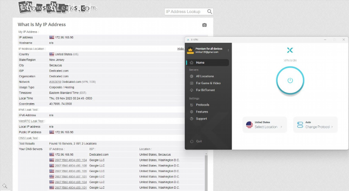Click the flag beside DNS server 172.96.166.98
This screenshot has width=349, height=191.
(x=52, y=155)
